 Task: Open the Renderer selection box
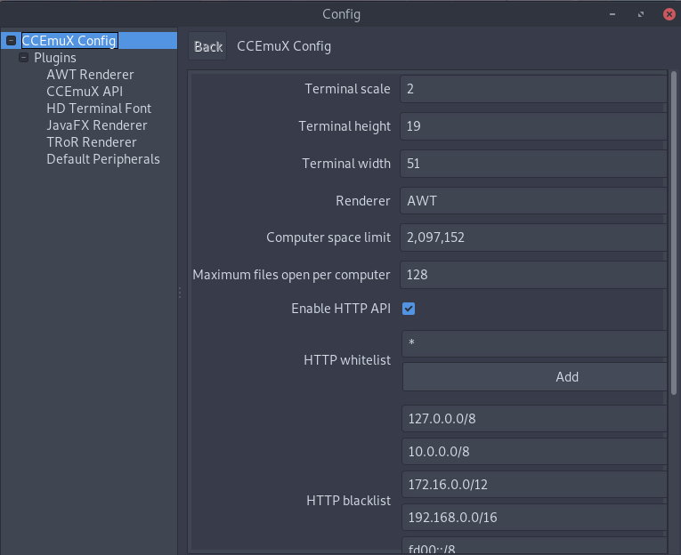533,201
